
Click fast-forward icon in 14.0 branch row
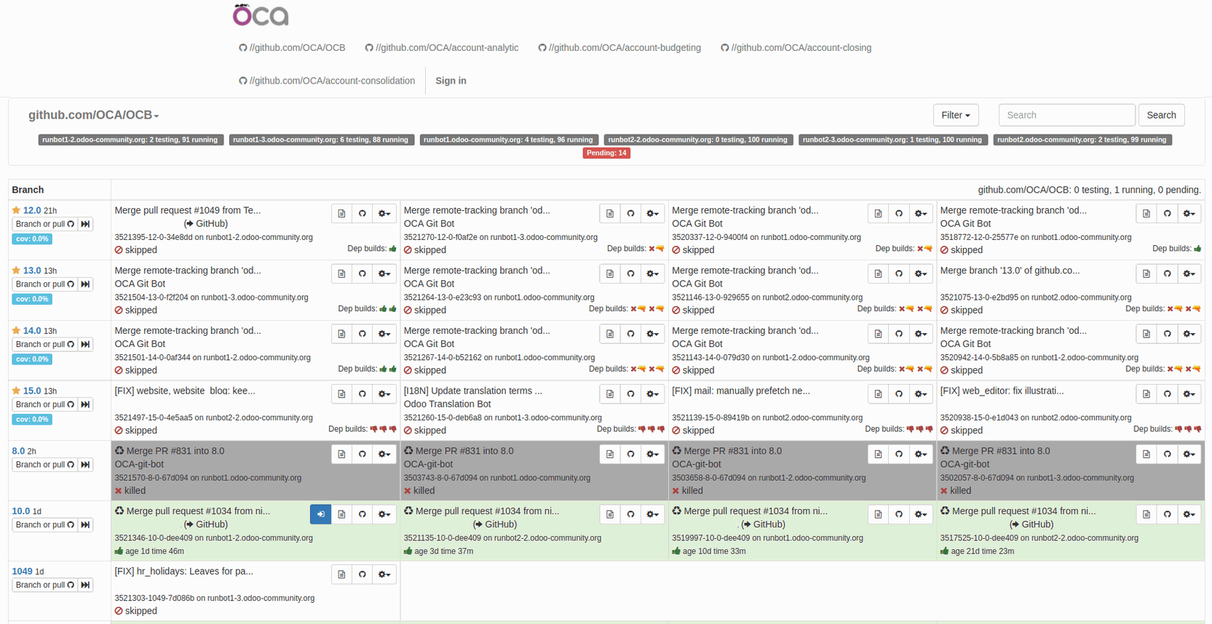[x=86, y=345]
